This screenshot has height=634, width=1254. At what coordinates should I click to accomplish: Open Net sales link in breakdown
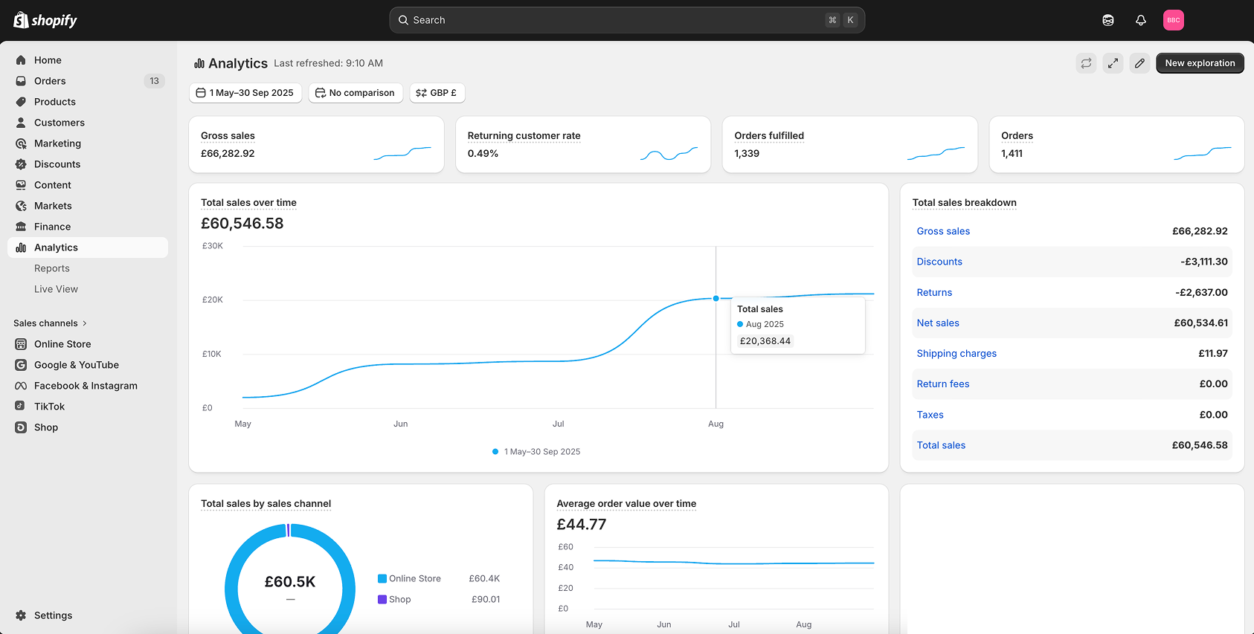[x=938, y=323]
